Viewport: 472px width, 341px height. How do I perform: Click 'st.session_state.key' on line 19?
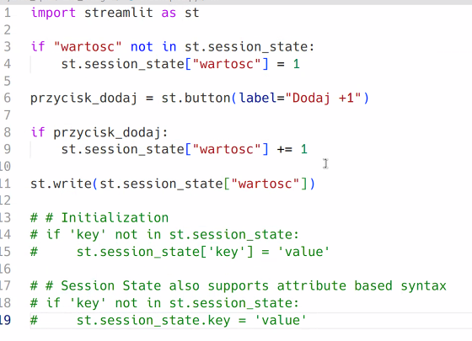[x=153, y=320]
